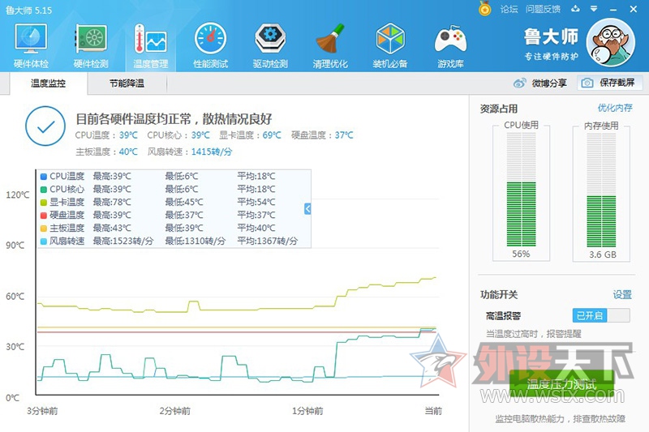Click the 3分钟前 time axis label
The height and width of the screenshot is (432, 649).
(42, 411)
